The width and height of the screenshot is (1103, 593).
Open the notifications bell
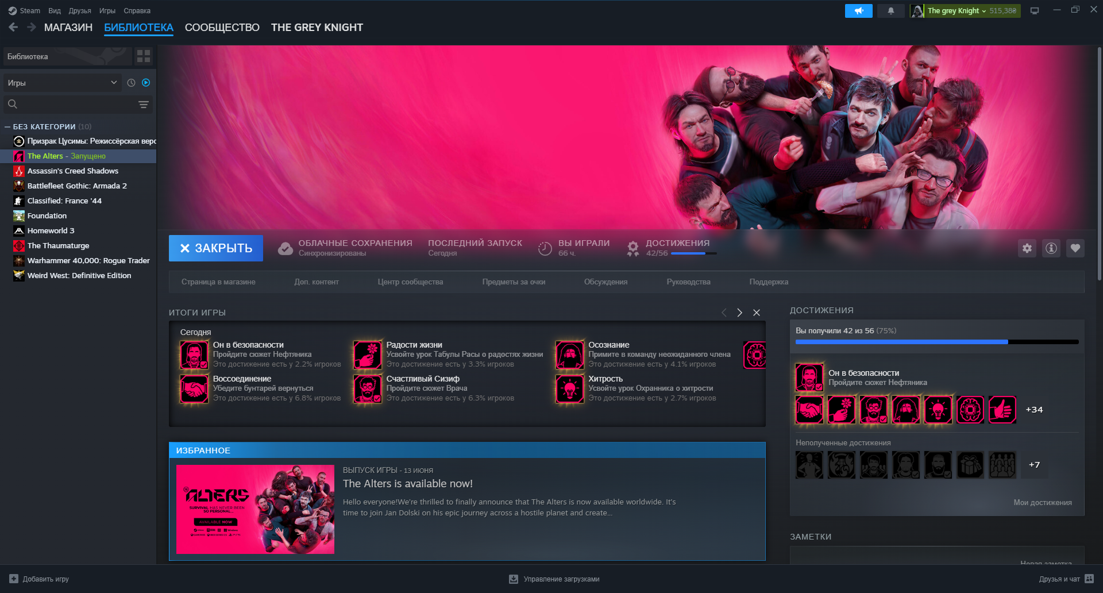click(x=891, y=11)
